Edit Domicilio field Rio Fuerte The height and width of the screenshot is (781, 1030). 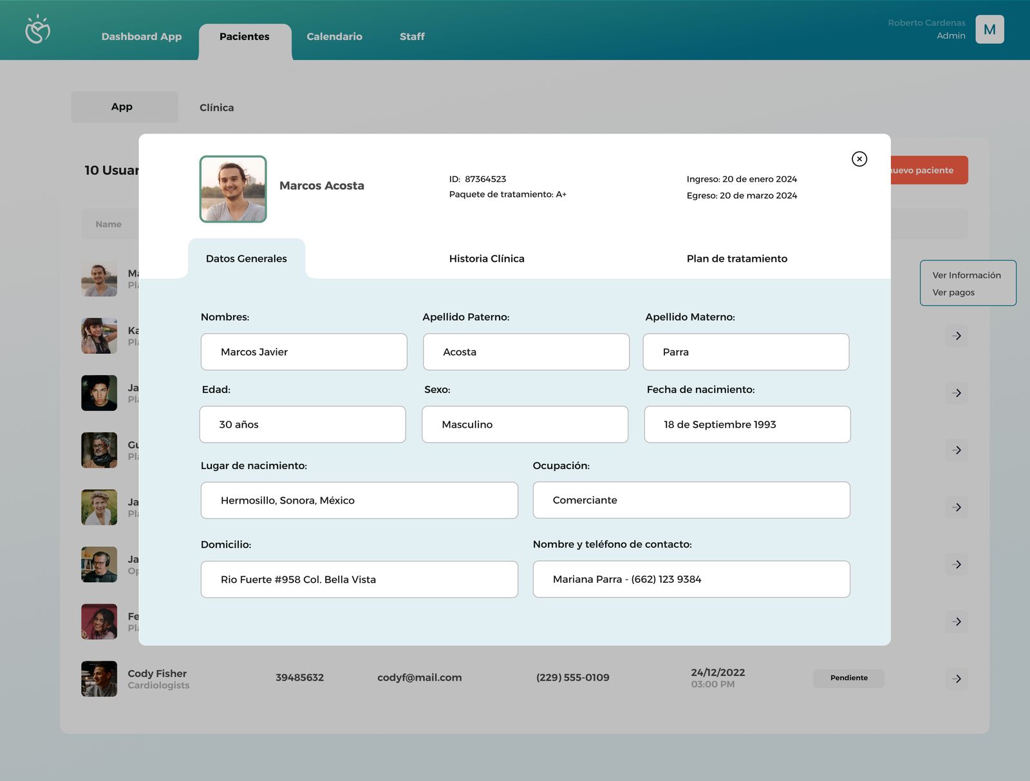pyautogui.click(x=359, y=580)
